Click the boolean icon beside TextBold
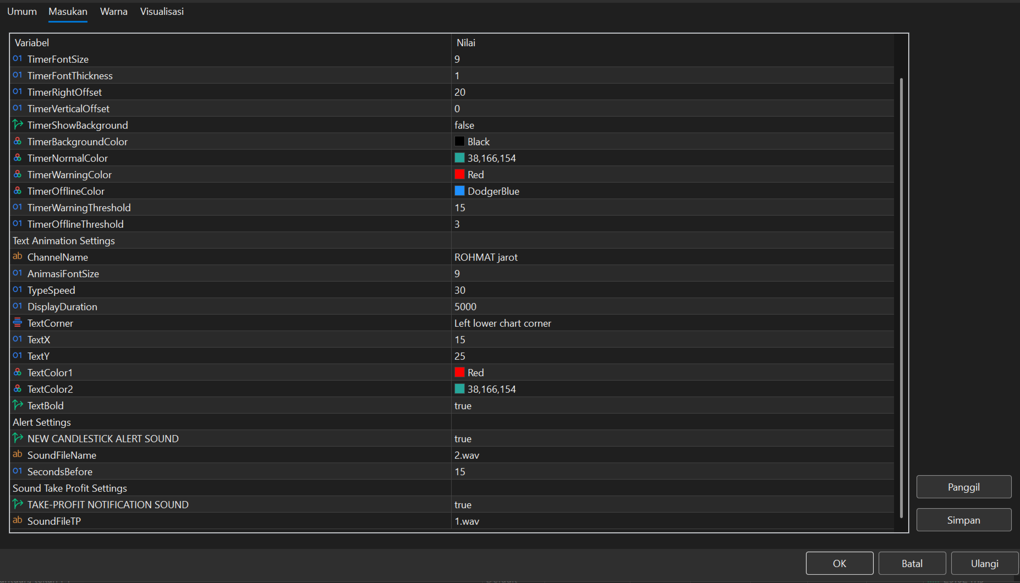Viewport: 1020px width, 583px height. tap(18, 405)
